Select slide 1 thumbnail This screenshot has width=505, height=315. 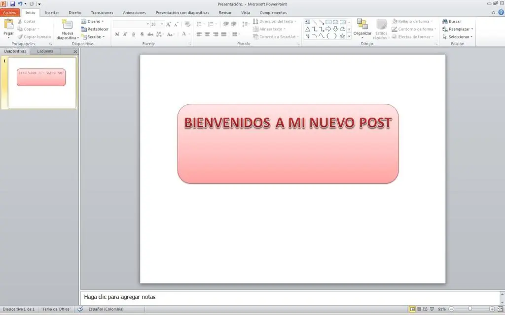click(42, 83)
